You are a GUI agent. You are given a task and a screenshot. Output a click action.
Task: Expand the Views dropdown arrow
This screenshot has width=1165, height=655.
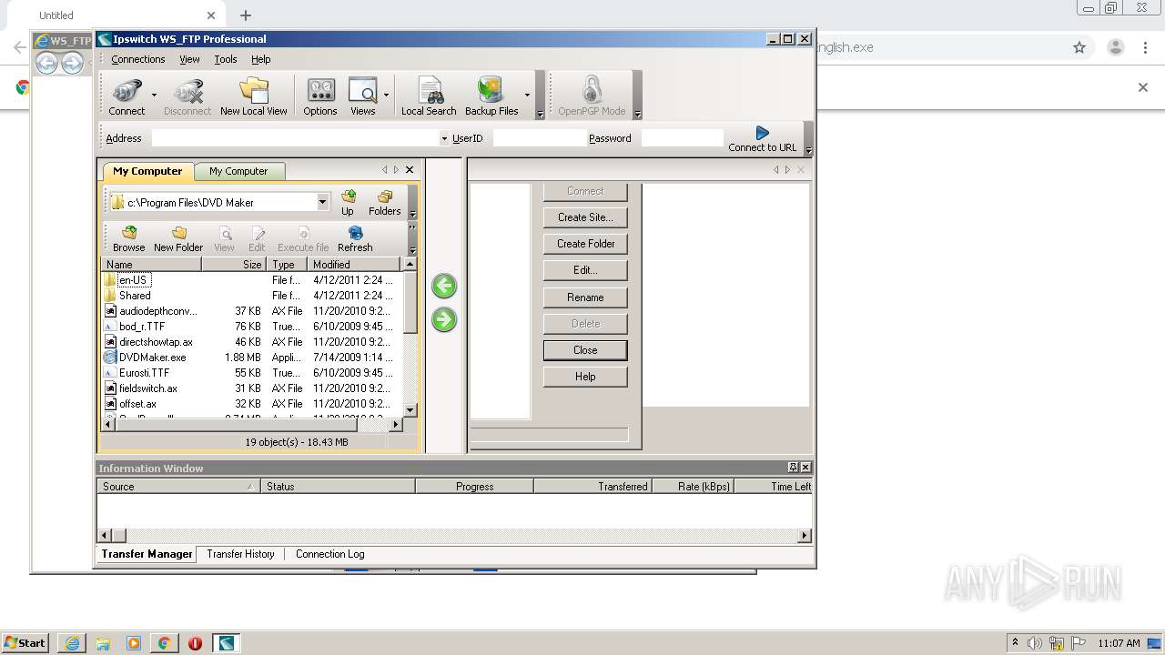click(386, 95)
